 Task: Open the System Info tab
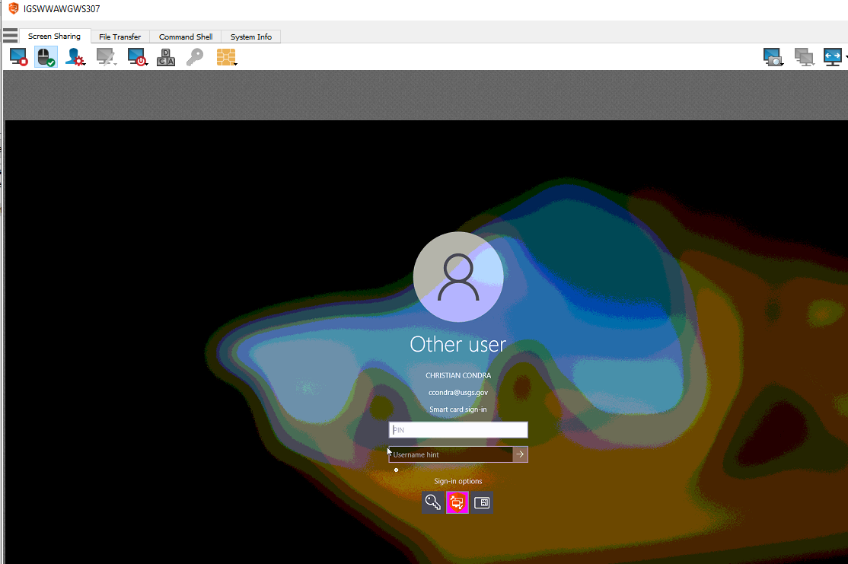click(x=251, y=37)
